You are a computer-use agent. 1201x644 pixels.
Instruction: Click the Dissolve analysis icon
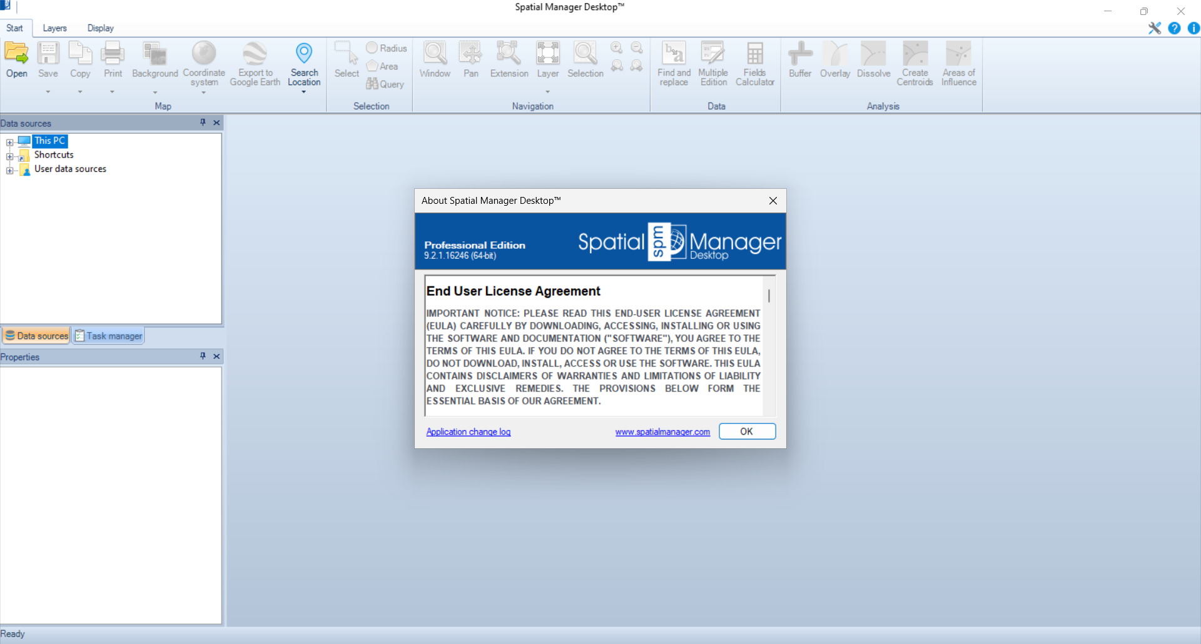tap(873, 54)
